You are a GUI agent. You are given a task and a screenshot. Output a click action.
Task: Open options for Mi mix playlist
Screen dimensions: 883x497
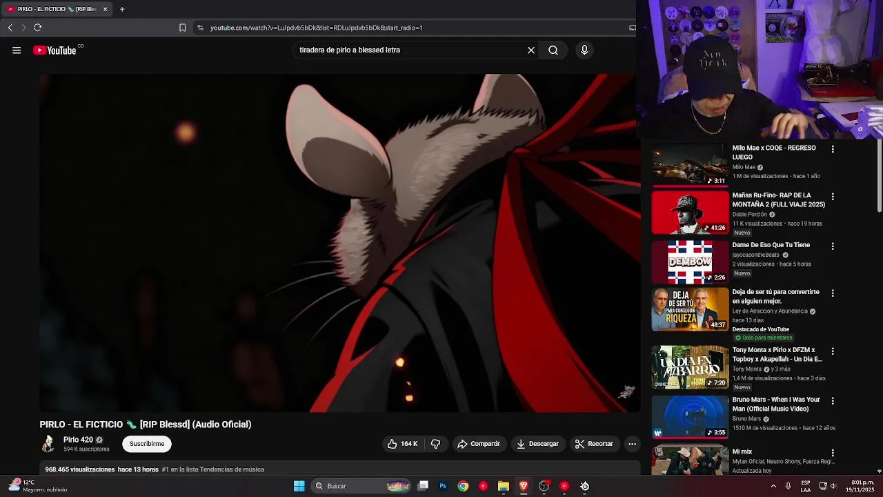click(x=833, y=454)
